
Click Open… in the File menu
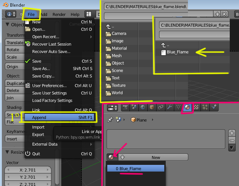click(59, 29)
